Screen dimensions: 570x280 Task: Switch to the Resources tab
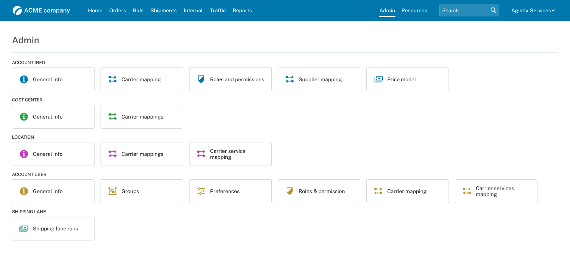(x=414, y=10)
